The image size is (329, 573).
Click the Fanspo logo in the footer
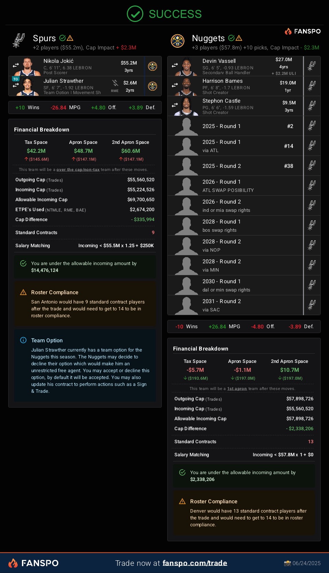(x=34, y=563)
